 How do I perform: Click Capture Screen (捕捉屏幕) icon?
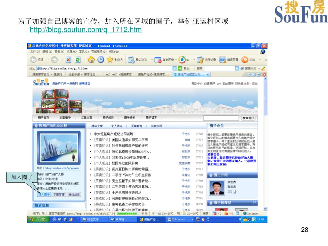point(223,60)
